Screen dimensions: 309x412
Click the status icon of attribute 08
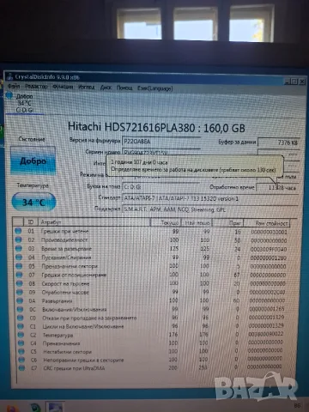pyautogui.click(x=20, y=283)
